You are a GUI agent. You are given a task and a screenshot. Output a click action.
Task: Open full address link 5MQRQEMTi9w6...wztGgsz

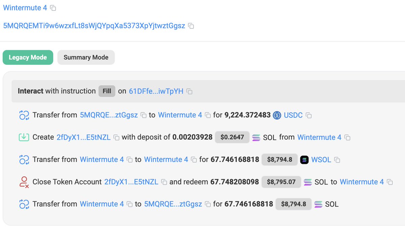tap(94, 26)
